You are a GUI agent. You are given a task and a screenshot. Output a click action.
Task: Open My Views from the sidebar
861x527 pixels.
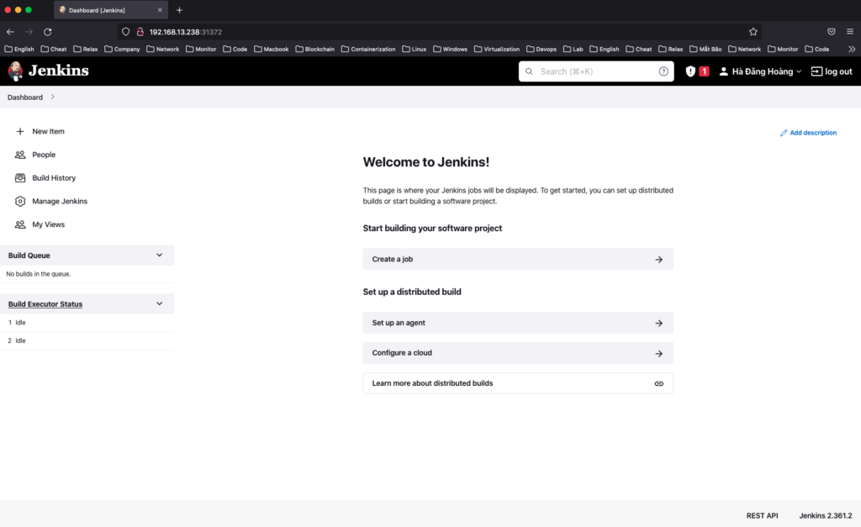pyautogui.click(x=48, y=224)
